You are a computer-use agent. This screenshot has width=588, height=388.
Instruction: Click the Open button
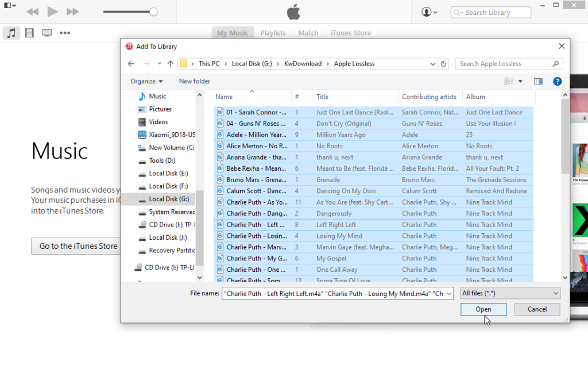(x=483, y=309)
